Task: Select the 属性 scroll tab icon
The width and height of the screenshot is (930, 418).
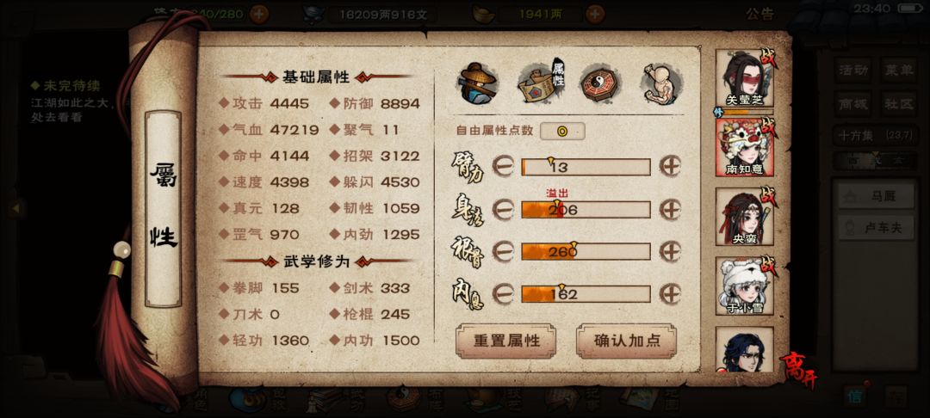Action: [x=542, y=83]
